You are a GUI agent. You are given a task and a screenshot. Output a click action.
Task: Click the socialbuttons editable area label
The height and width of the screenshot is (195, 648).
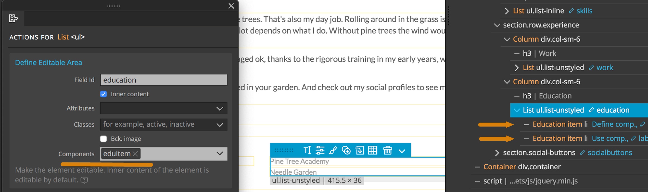[x=610, y=153]
